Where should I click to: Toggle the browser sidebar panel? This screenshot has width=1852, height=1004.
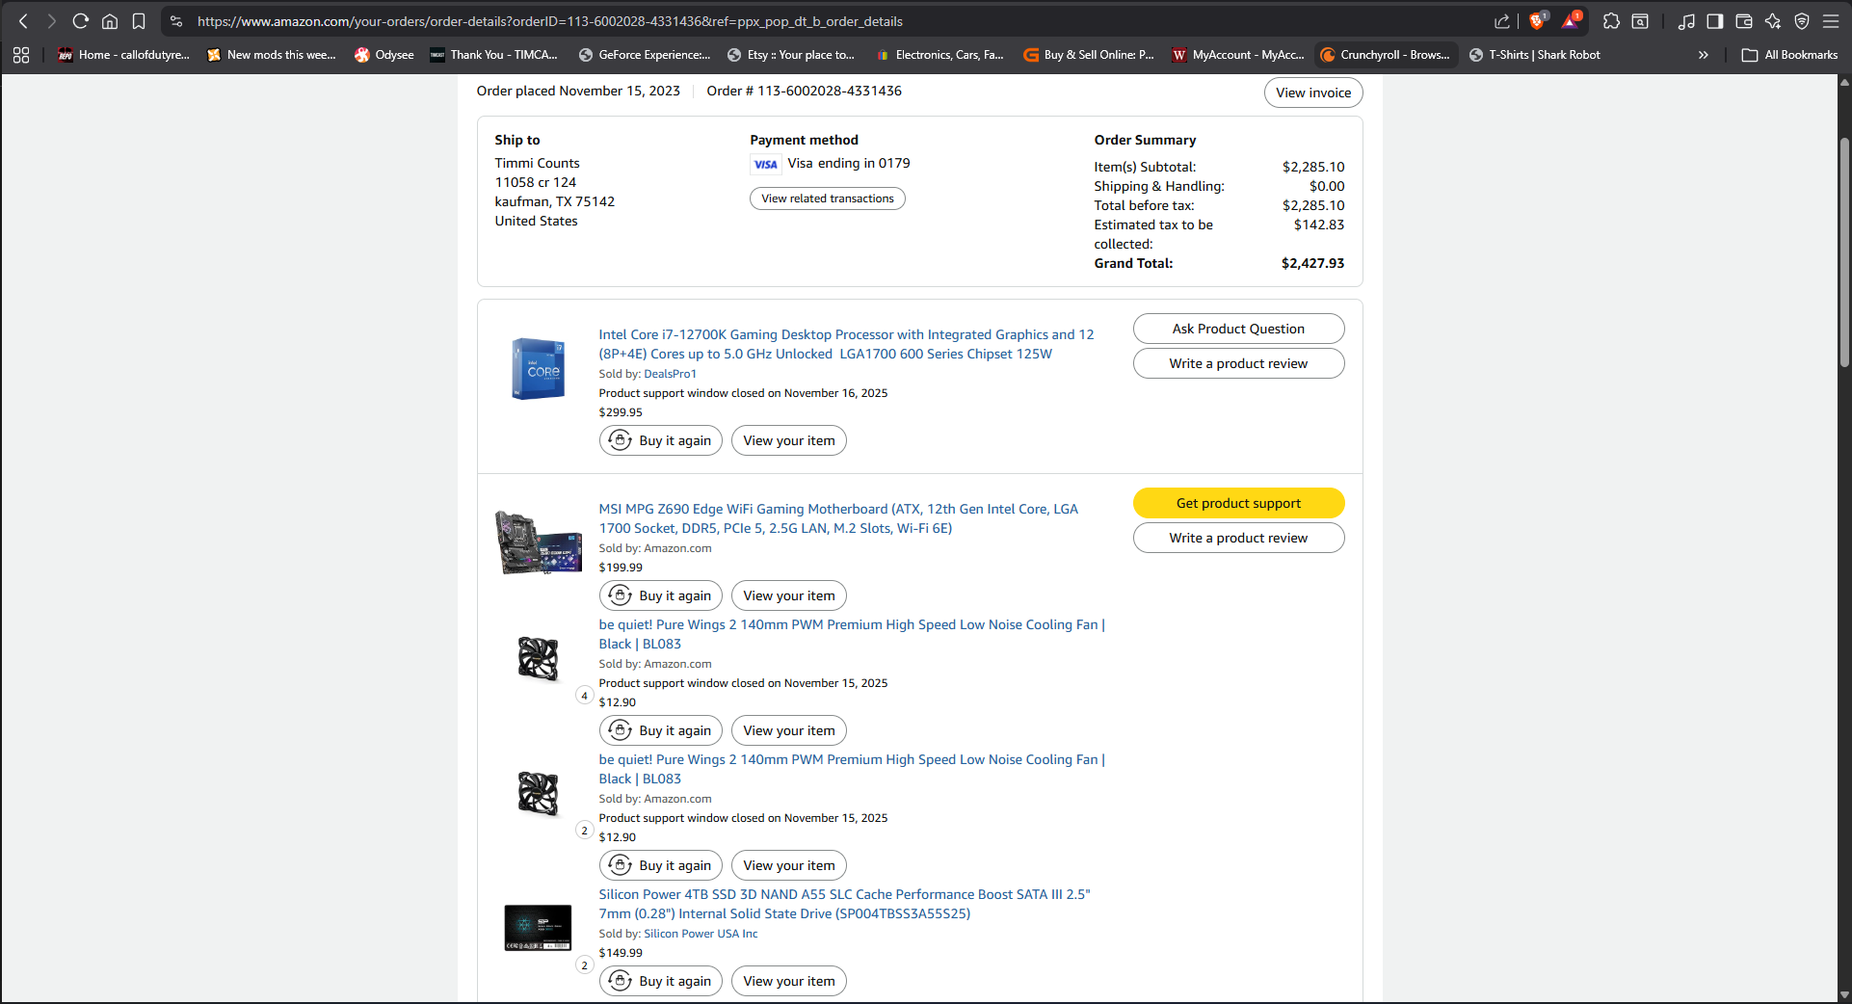pyautogui.click(x=1715, y=21)
